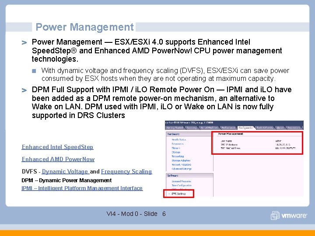Click the Hardware panel header
Viewport: 315px width, 236px height.
click(x=189, y=134)
